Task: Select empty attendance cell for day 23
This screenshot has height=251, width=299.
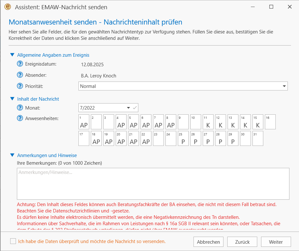Action: [x=158, y=138]
